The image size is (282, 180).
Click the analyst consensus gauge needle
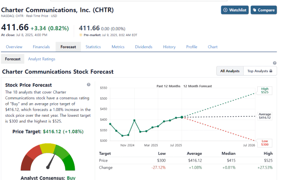point(52,160)
